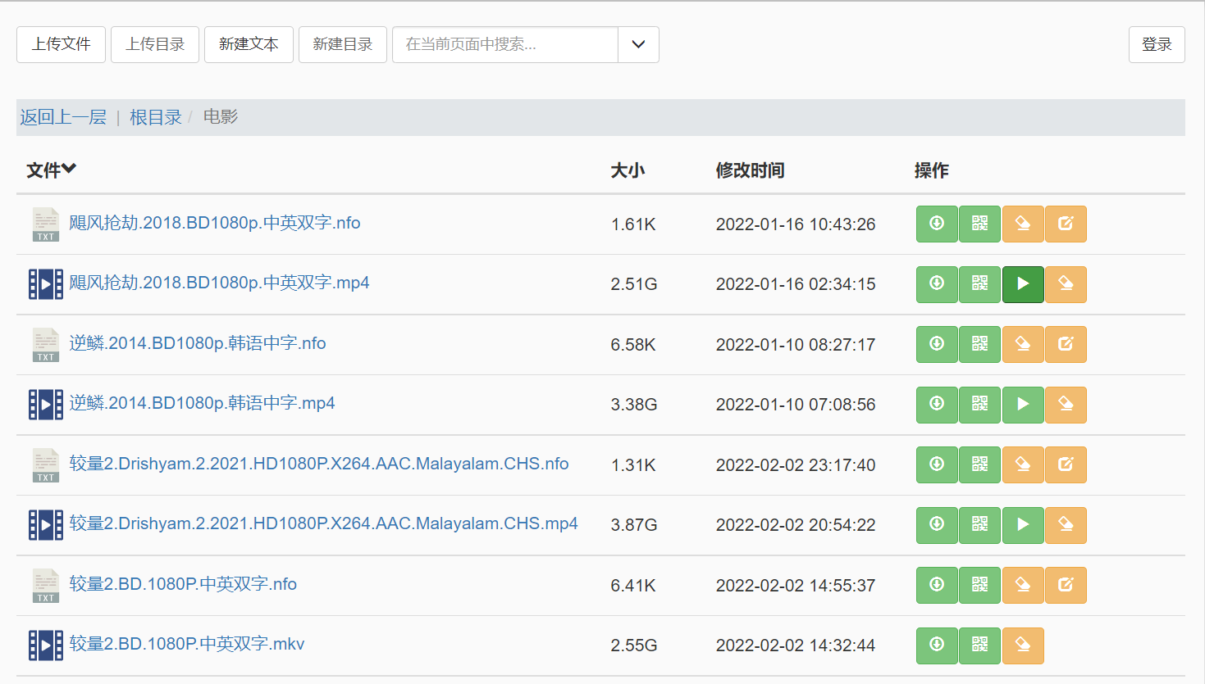Delete 较量2.BD.1080P nfo file
This screenshot has width=1205, height=684.
click(1023, 585)
